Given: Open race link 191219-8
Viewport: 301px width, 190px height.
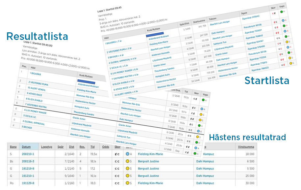Looking at the screenshot, I should (28, 169).
